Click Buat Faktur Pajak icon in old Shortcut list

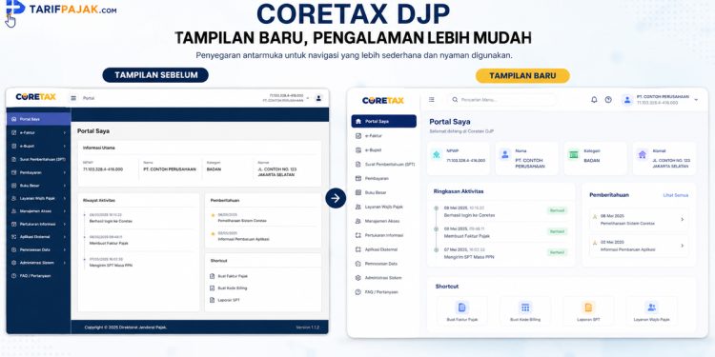click(x=212, y=276)
